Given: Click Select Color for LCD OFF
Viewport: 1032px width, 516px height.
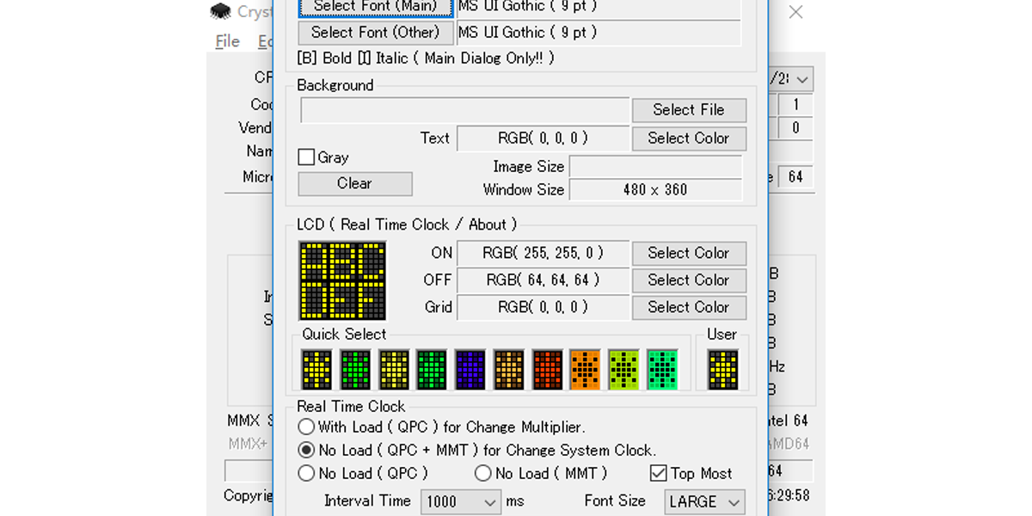Looking at the screenshot, I should [689, 280].
